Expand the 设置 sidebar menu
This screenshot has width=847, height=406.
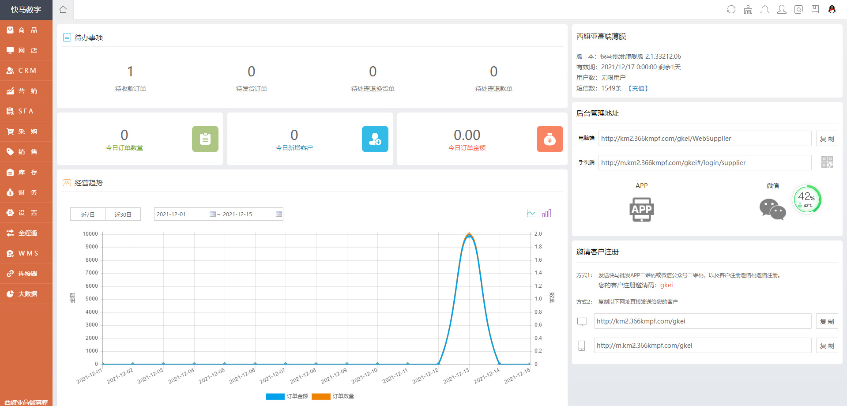click(x=26, y=213)
